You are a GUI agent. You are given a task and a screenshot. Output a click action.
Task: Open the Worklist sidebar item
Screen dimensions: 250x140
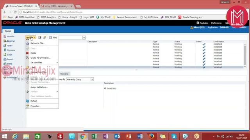[x=9, y=36]
